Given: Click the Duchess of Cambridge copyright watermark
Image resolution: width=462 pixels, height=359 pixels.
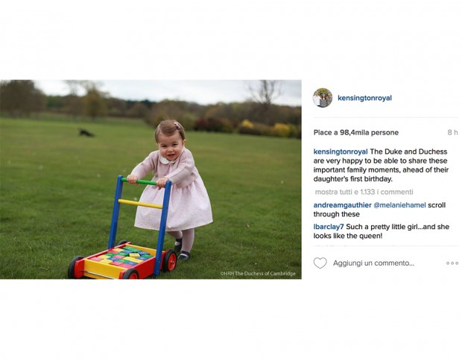Looking at the screenshot, I should click(258, 273).
